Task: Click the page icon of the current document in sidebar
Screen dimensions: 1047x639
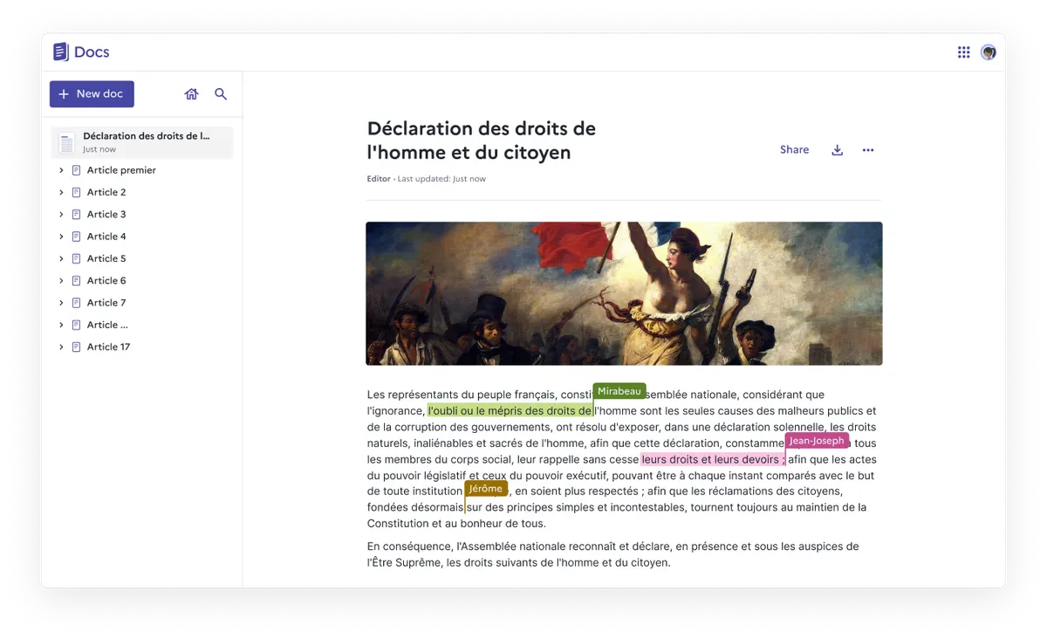Action: 66,142
